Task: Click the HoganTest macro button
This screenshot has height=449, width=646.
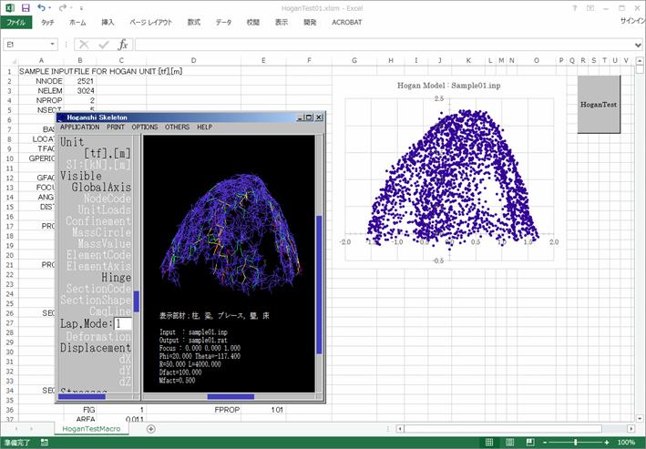Action: tap(599, 104)
